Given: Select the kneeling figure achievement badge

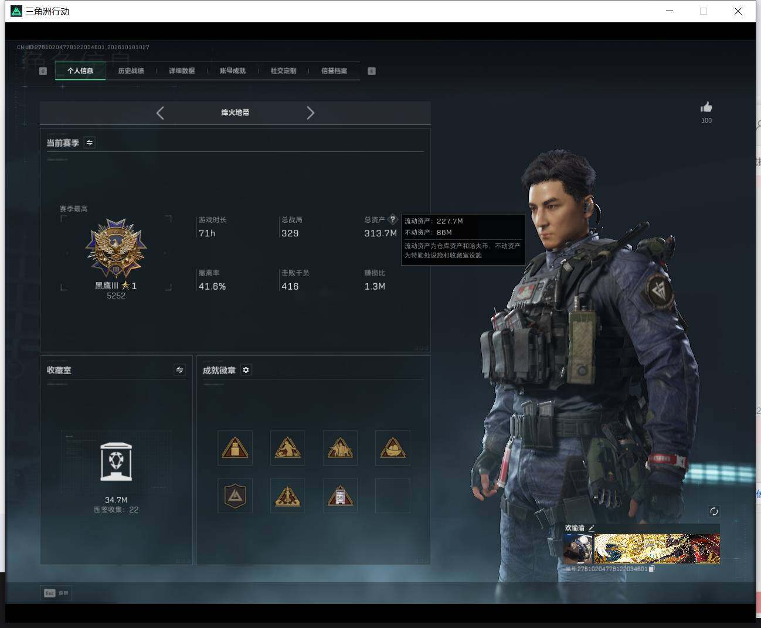Looking at the screenshot, I should pyautogui.click(x=287, y=448).
